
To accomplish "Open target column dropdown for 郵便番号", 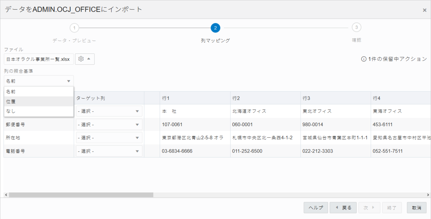I will 109,124.
